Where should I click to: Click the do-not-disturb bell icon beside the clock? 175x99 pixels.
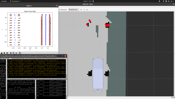[x=93, y=1]
